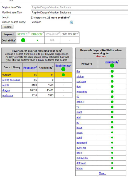
Task: Sort by the Desirability column link
Action: 112,62
